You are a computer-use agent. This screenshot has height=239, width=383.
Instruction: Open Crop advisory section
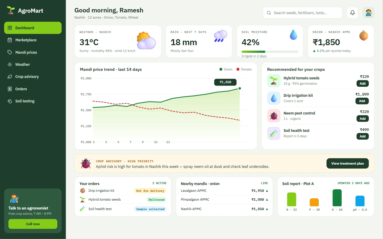33,76
